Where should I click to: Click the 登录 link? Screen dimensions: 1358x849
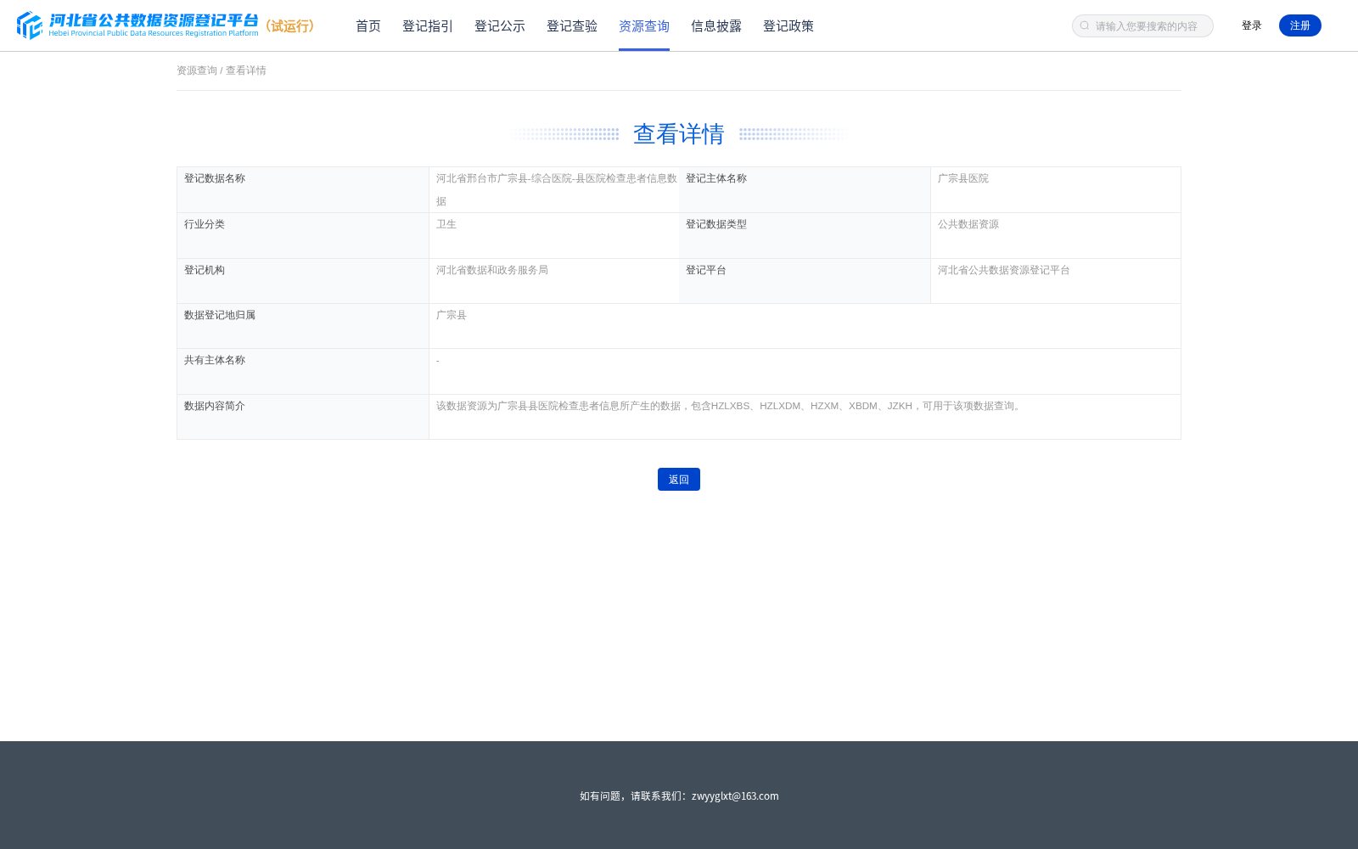pyautogui.click(x=1252, y=25)
